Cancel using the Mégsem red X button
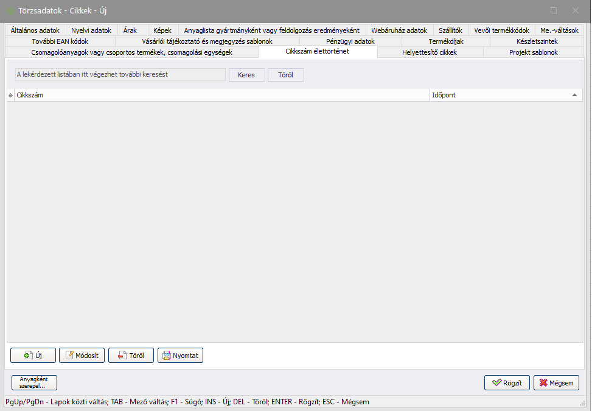 point(556,383)
